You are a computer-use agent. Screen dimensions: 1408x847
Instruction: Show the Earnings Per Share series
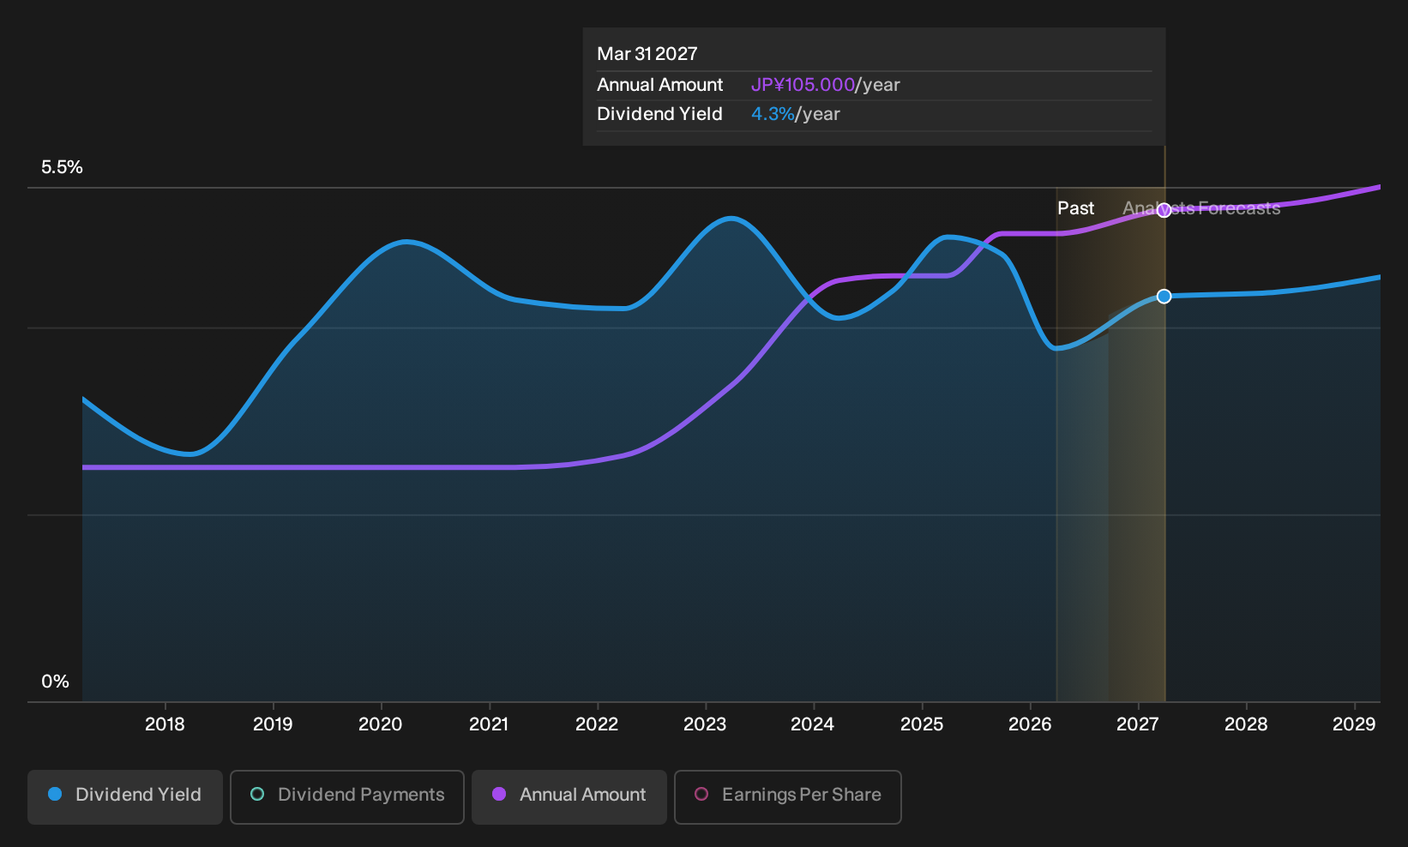[788, 796]
